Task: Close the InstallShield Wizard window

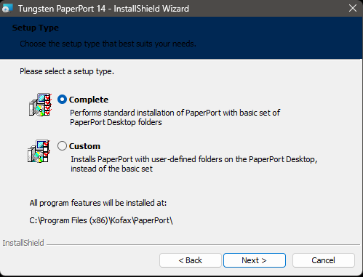Action: [x=353, y=8]
